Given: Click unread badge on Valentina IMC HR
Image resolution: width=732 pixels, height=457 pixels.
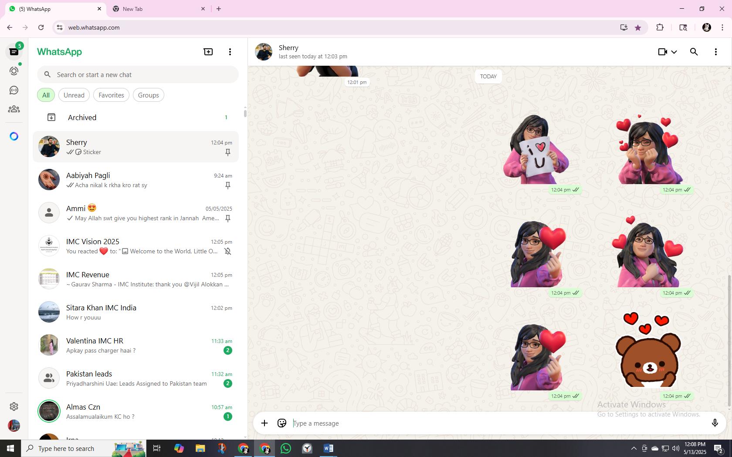Looking at the screenshot, I should pos(227,350).
